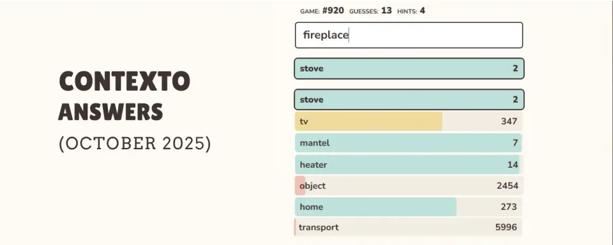
Task: Click the red progress bar on object row
Action: tap(300, 186)
